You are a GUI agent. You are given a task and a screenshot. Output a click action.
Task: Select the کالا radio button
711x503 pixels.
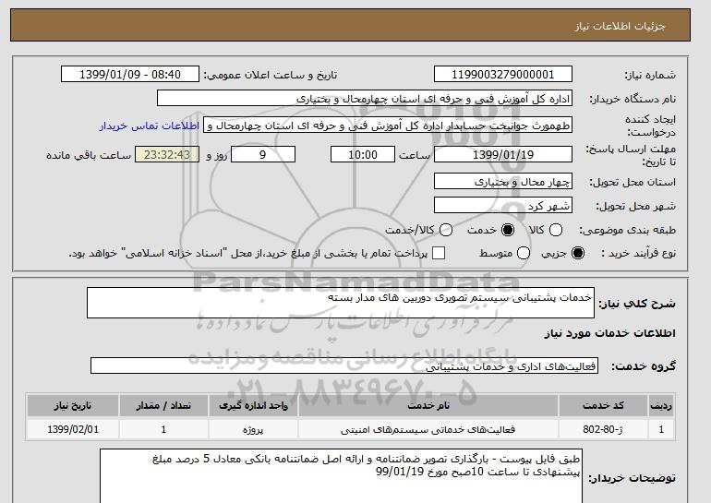point(556,230)
